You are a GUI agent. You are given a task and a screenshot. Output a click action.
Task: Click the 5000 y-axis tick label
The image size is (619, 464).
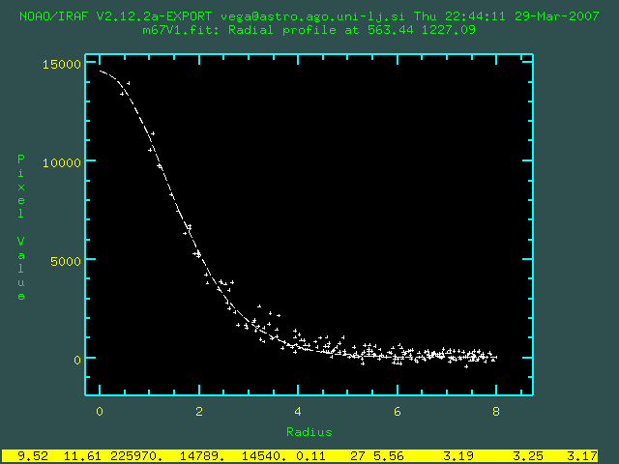point(66,261)
